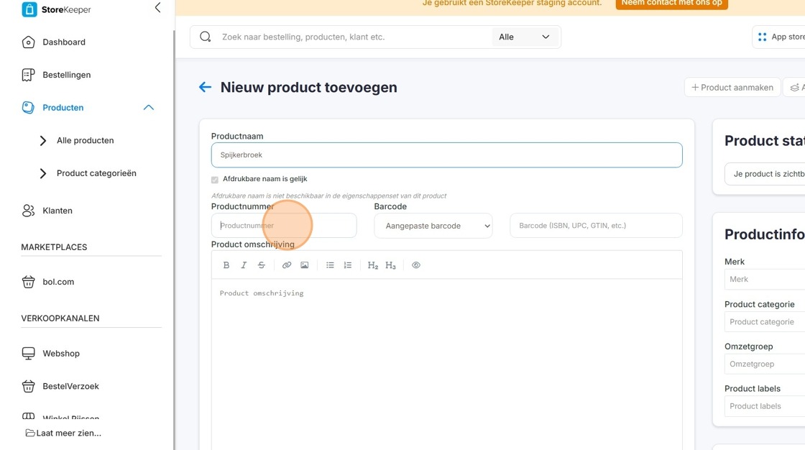
Task: Select Producten menu item
Action: coord(63,107)
